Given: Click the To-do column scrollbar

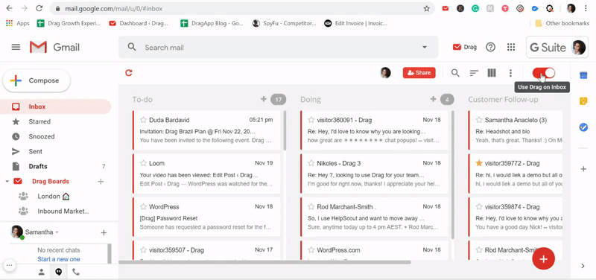Looking at the screenshot, I should (285, 130).
